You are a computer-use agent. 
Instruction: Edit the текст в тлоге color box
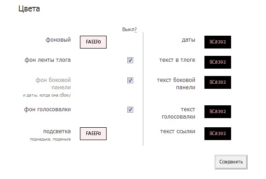coord(218,62)
